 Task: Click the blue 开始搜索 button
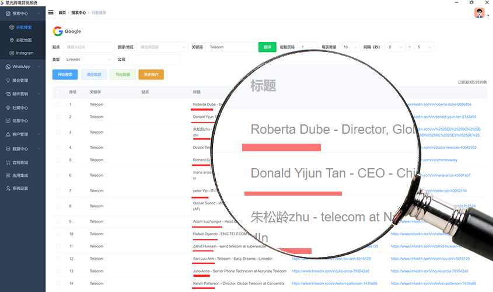[65, 75]
